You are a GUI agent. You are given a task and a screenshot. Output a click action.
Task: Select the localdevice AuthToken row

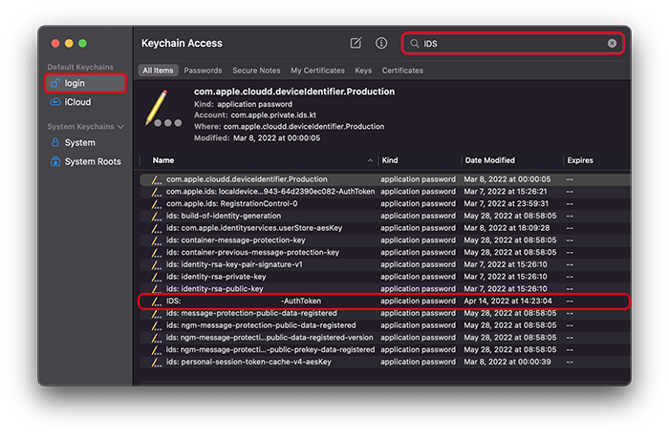[385, 192]
